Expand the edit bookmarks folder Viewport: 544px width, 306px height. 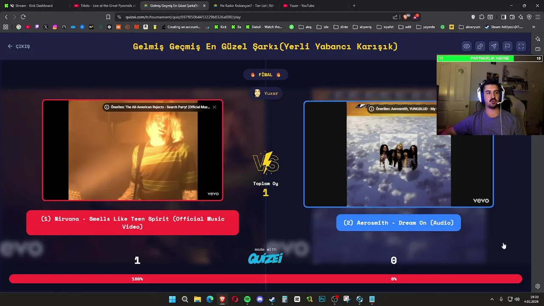click(x=405, y=27)
